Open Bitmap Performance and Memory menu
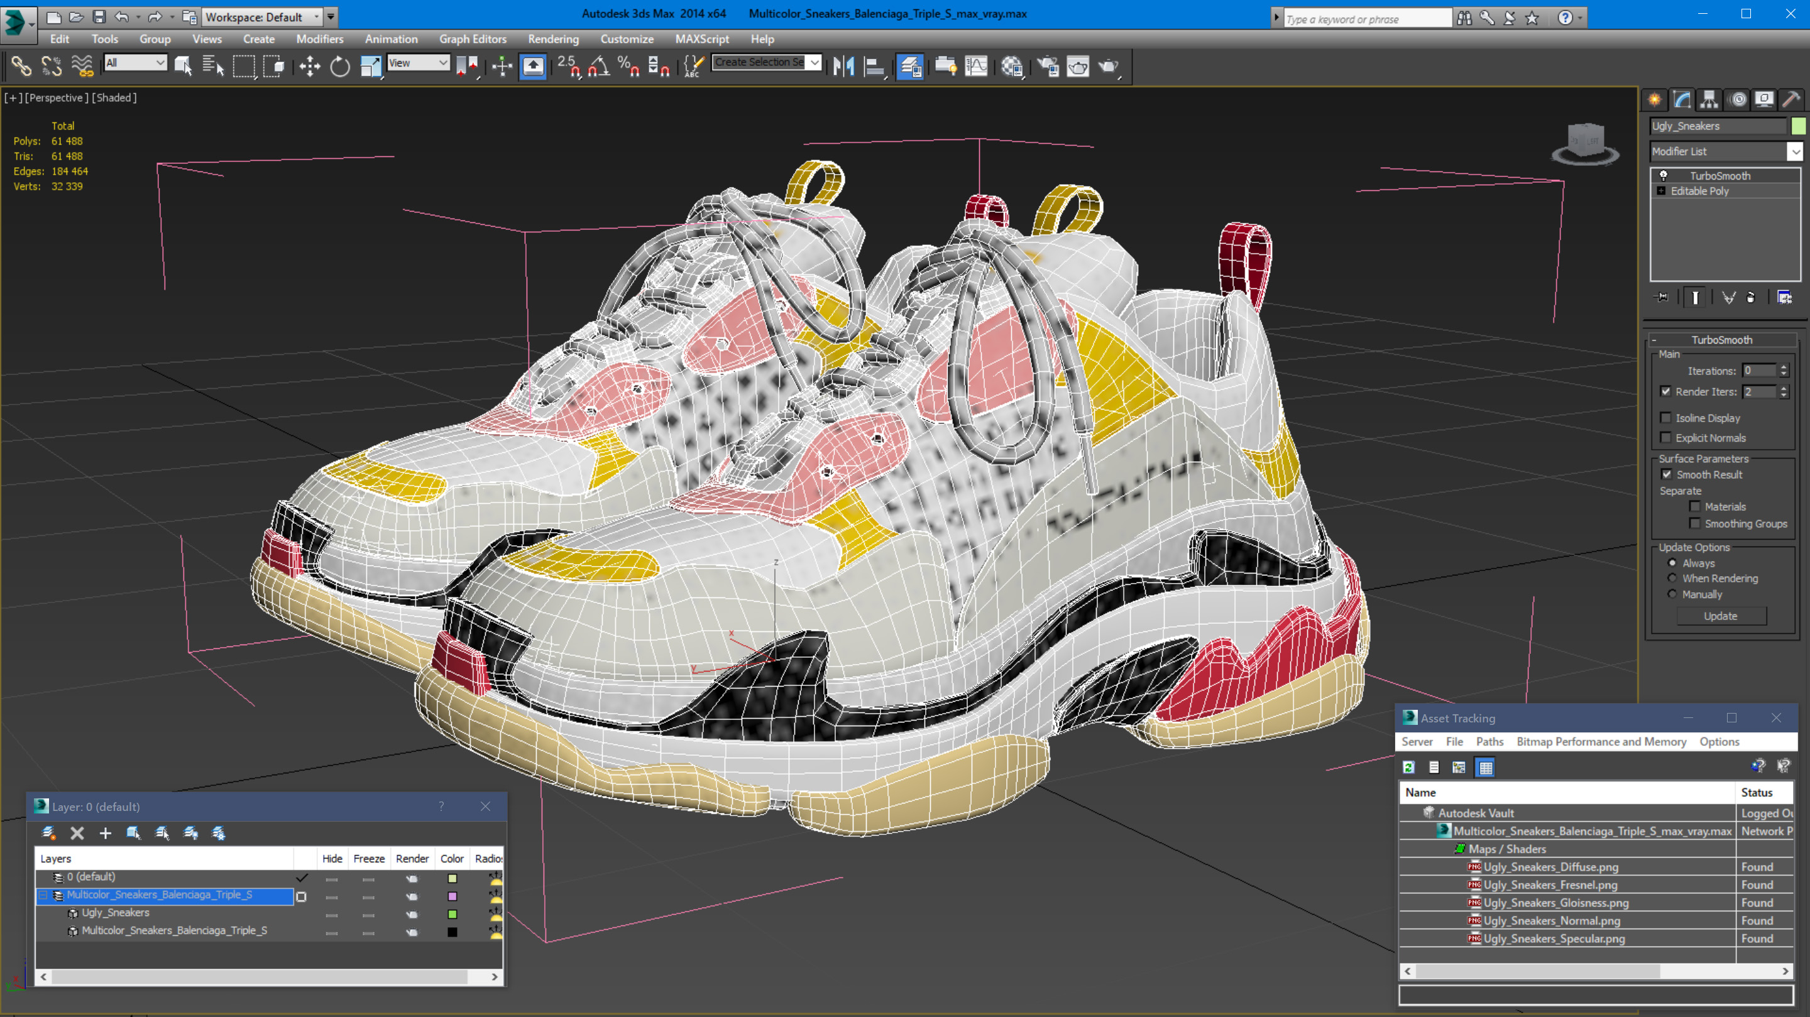The width and height of the screenshot is (1810, 1017). coord(1601,742)
